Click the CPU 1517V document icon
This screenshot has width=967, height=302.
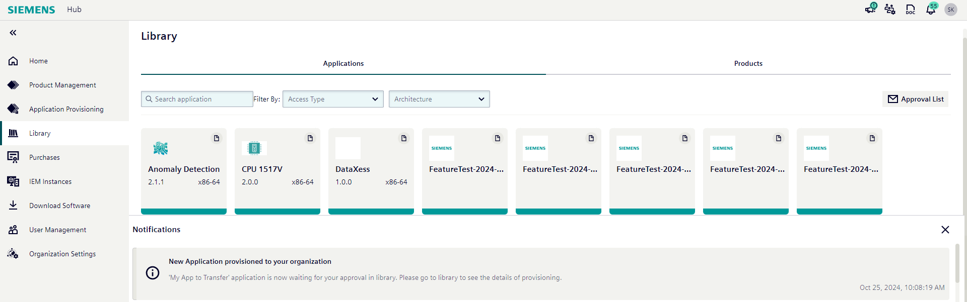point(310,138)
